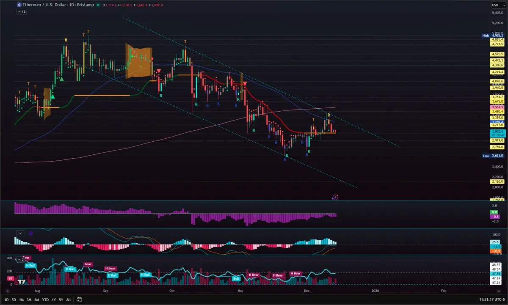The width and height of the screenshot is (508, 305).
Task: Click the green 0.0 histogram value label
Action: pyautogui.click(x=494, y=212)
